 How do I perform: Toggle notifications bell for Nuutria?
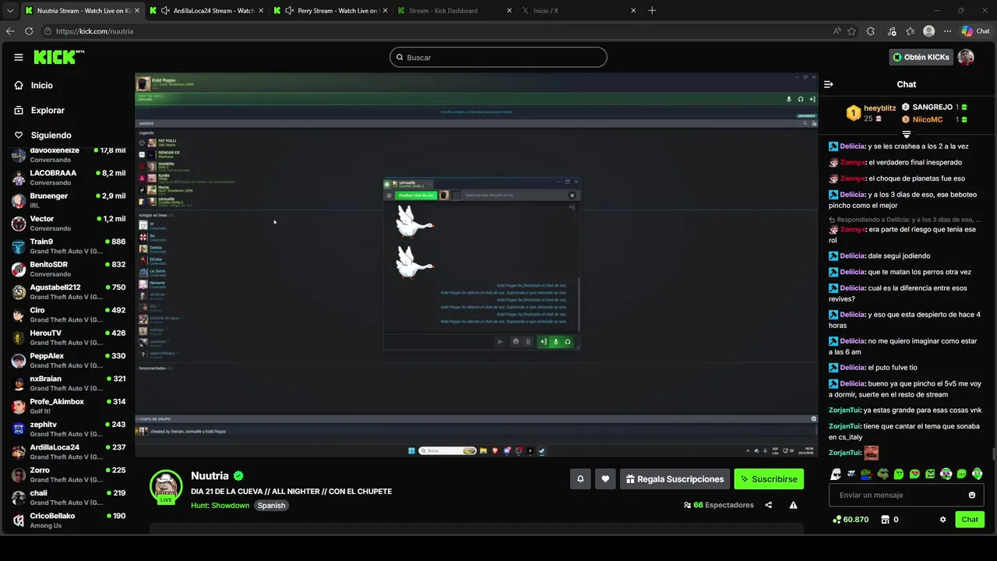pyautogui.click(x=580, y=479)
